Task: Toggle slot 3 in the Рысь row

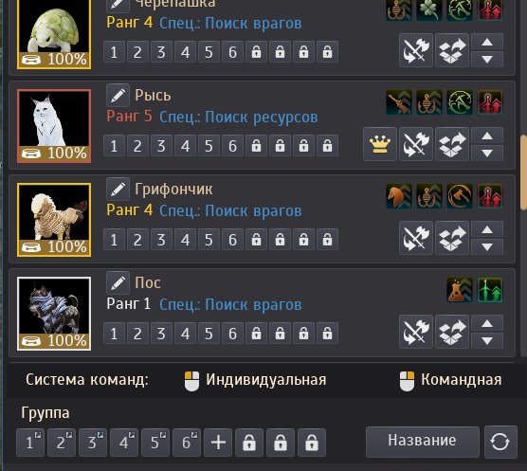Action: [x=161, y=146]
